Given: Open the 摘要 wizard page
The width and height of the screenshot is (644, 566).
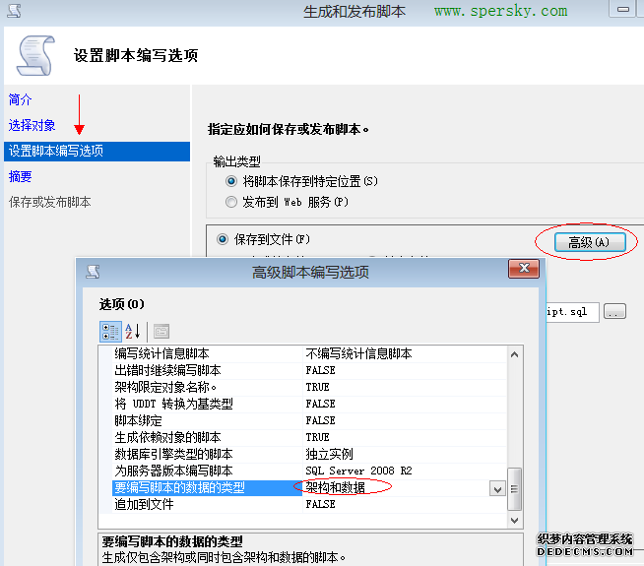Looking at the screenshot, I should point(21,176).
